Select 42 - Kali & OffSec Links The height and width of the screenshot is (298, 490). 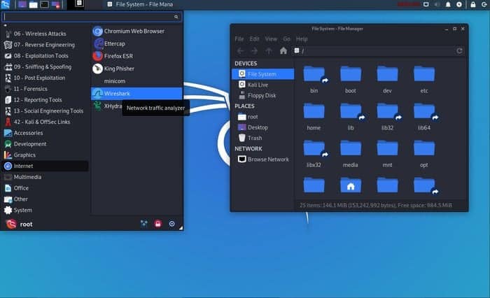[45, 122]
